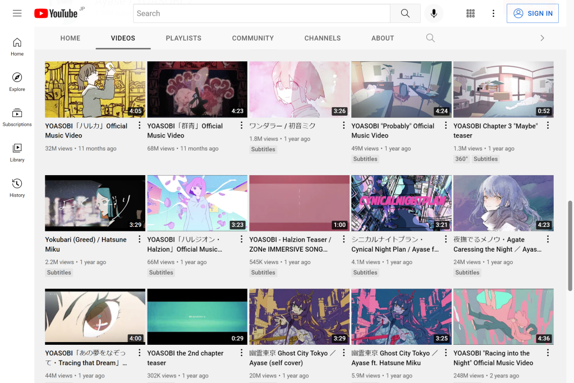Open the Cynical Night Plan video thumbnail
Screen dimensions: 574x383
401,203
